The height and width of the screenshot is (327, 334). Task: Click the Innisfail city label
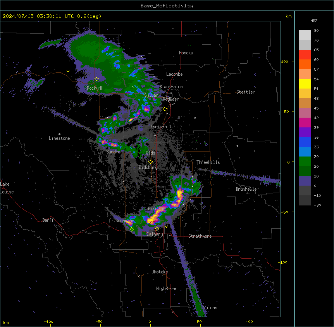[161, 127]
